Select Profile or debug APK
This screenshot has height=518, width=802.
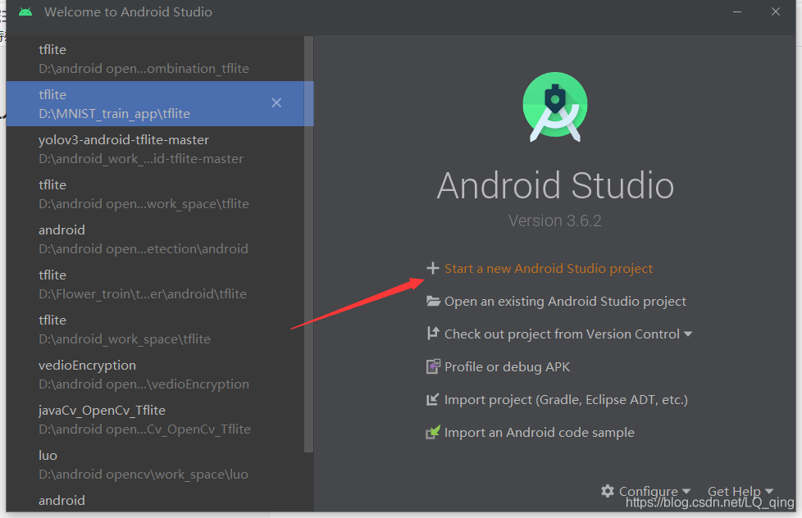(x=507, y=366)
